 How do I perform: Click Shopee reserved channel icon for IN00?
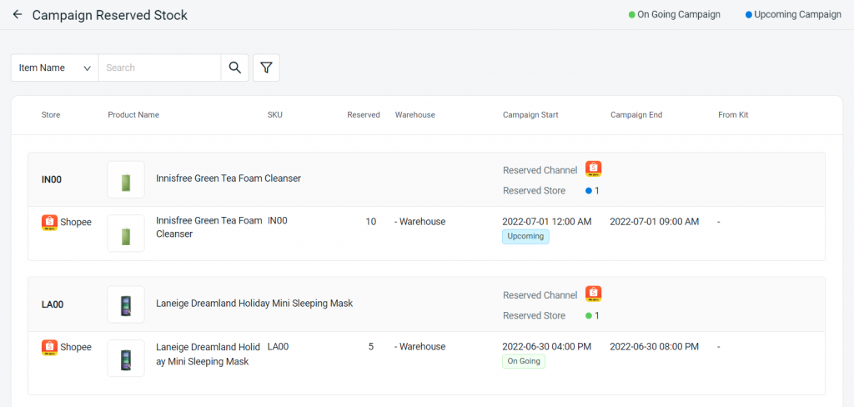point(593,169)
